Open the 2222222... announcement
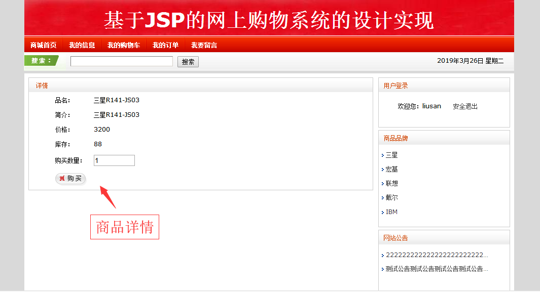Viewport: 540px width, 292px height. 437,255
